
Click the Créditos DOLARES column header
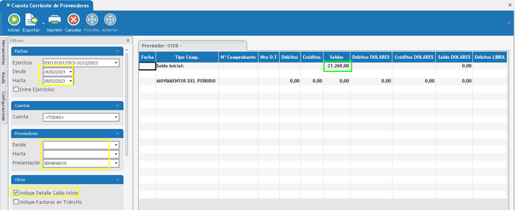pos(414,58)
